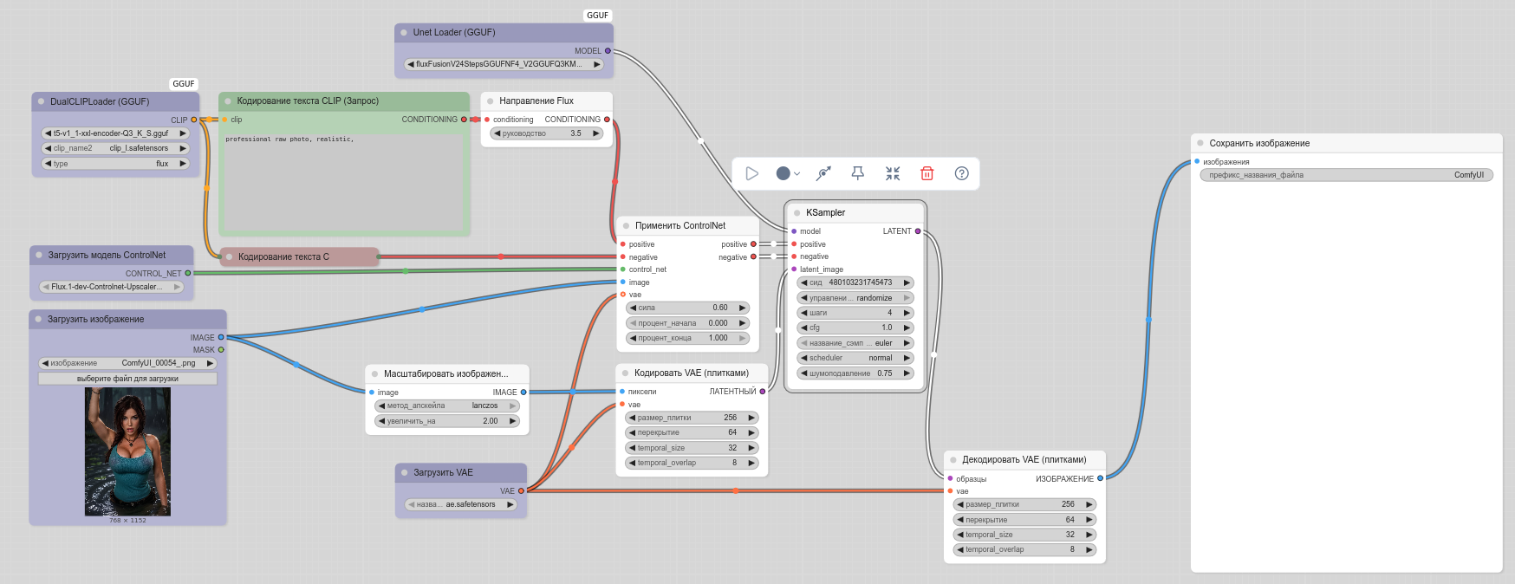Delete node with red trash icon
Image resolution: width=1515 pixels, height=584 pixels.
tap(927, 173)
